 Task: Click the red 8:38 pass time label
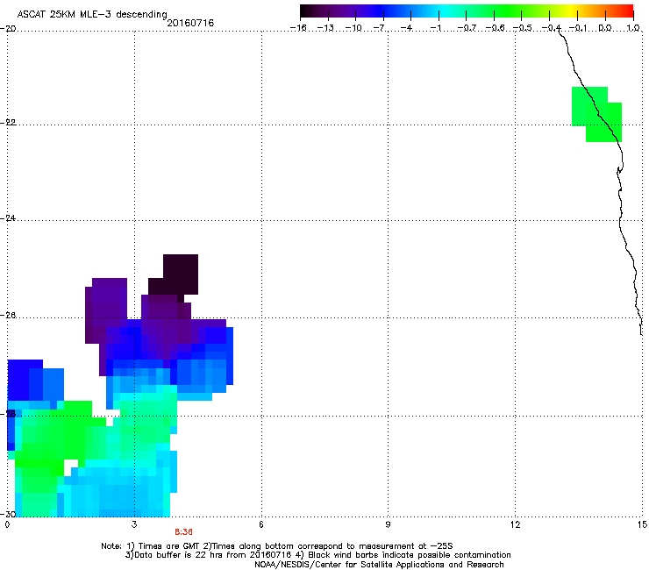pos(183,532)
